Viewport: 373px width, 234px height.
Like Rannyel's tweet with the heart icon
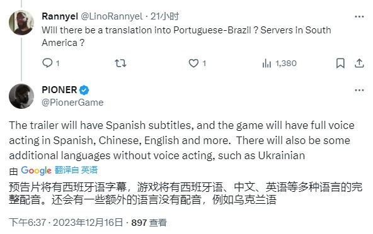pos(193,63)
